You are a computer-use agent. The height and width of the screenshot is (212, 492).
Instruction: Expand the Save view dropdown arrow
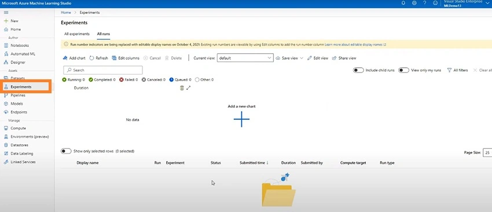click(302, 58)
